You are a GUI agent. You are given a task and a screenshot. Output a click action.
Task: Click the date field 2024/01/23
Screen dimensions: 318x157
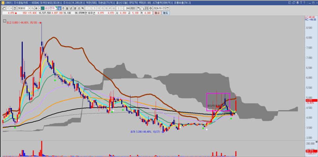coord(159,8)
